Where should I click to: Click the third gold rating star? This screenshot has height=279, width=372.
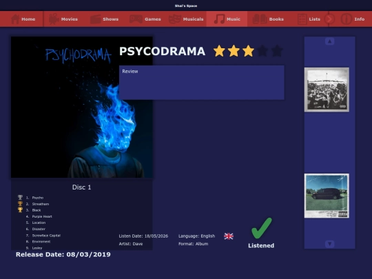tap(248, 51)
